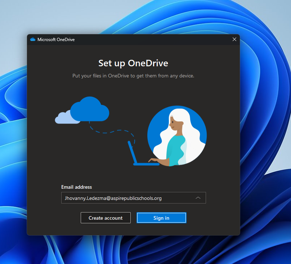Click the Set up OneDrive heading
Viewport: 291px width, 264px height.
[x=133, y=63]
